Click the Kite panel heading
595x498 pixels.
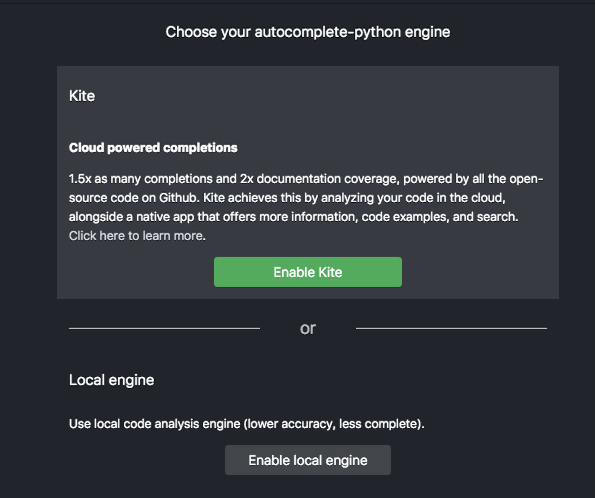click(x=82, y=96)
